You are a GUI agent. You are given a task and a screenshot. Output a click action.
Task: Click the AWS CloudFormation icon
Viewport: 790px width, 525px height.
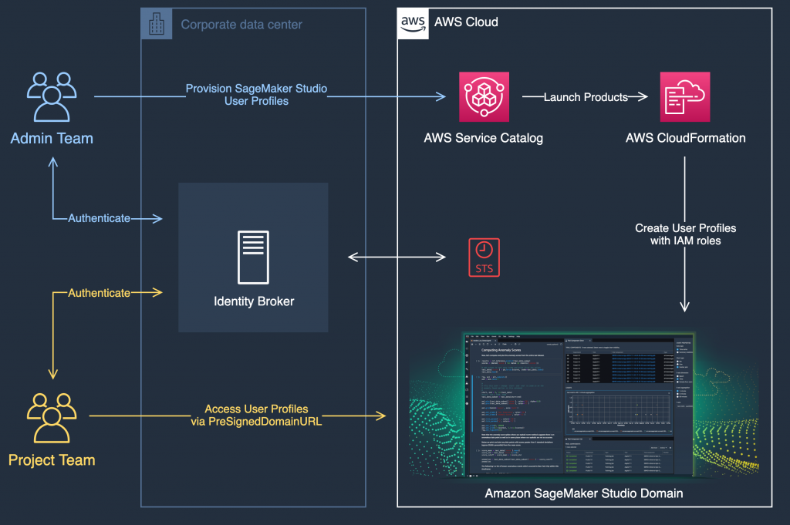click(x=684, y=96)
